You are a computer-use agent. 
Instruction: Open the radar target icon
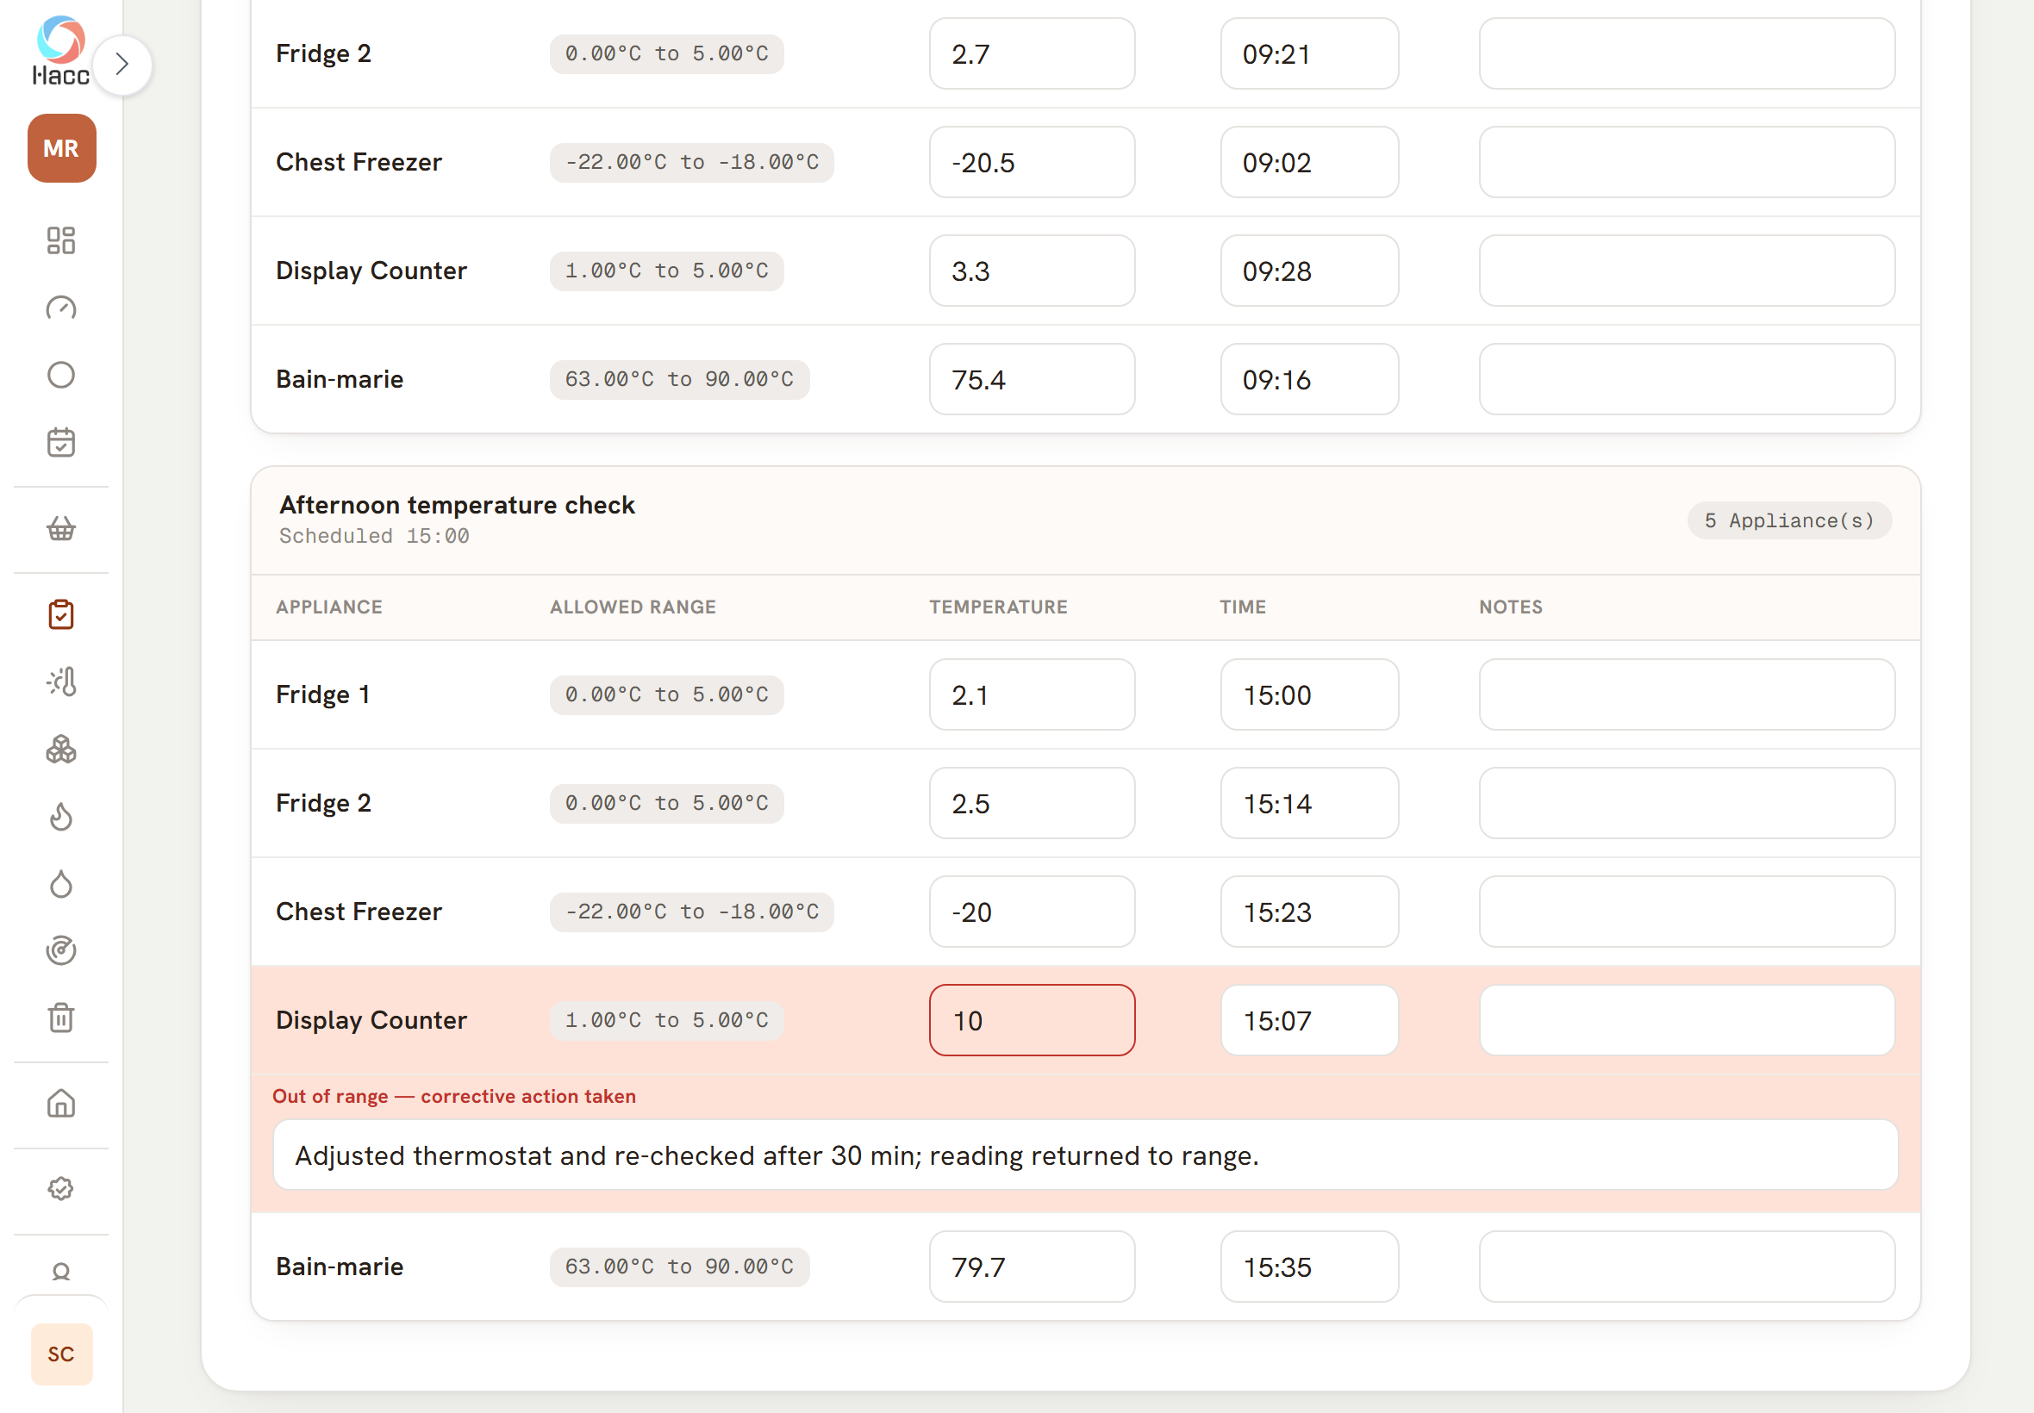point(61,951)
